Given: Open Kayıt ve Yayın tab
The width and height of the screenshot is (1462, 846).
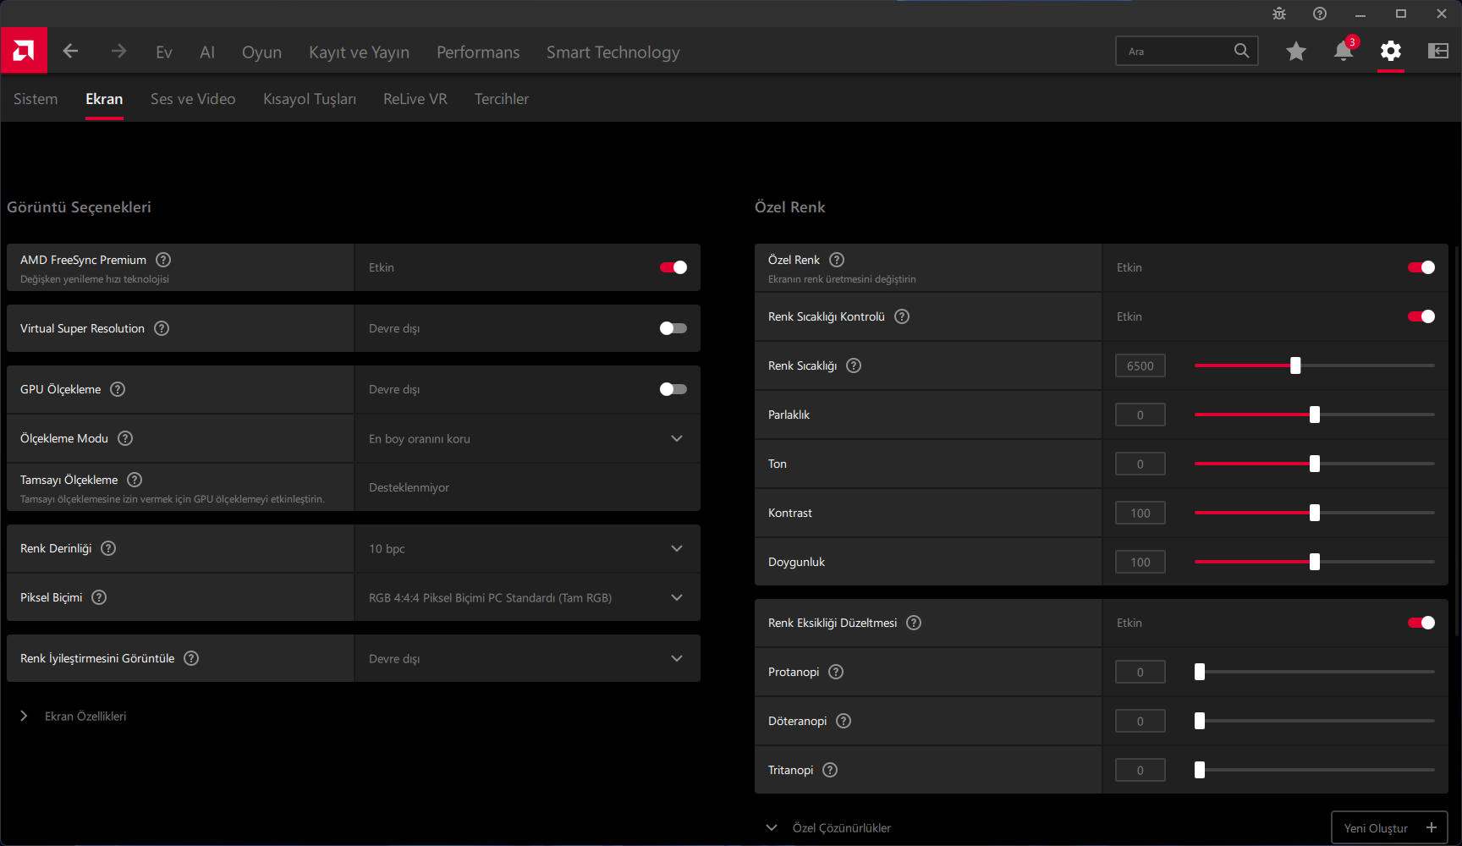Looking at the screenshot, I should click(359, 52).
